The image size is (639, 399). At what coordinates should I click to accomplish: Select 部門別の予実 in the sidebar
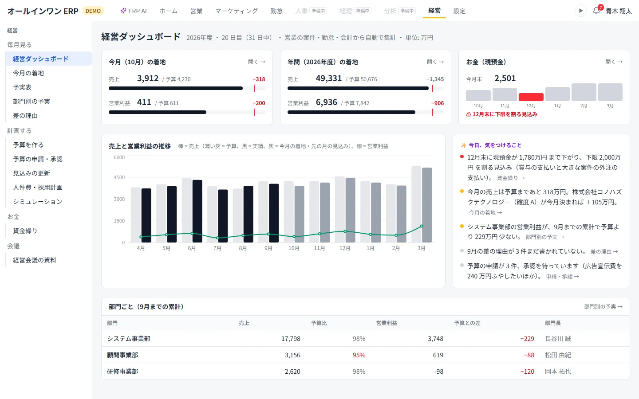pyautogui.click(x=48, y=102)
